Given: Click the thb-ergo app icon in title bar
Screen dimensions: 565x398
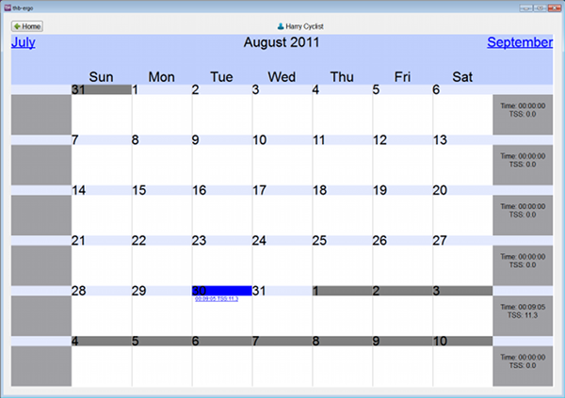Looking at the screenshot, I should point(8,8).
